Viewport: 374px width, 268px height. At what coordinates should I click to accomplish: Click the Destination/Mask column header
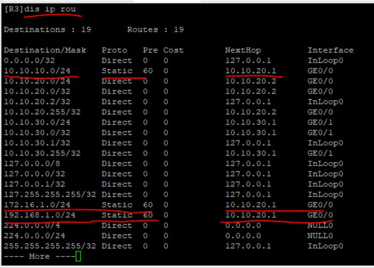pos(45,50)
